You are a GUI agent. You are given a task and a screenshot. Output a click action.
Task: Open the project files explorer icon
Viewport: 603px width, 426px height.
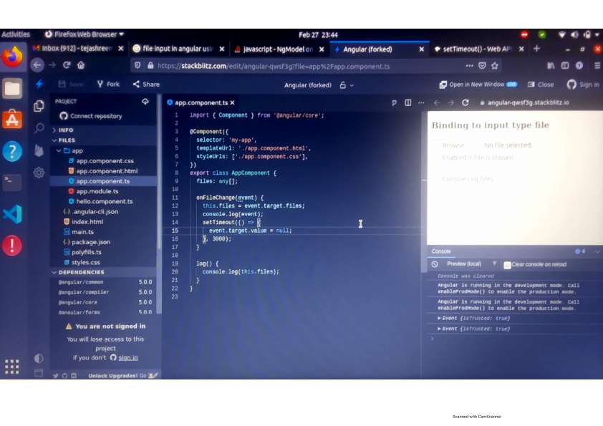(x=39, y=106)
